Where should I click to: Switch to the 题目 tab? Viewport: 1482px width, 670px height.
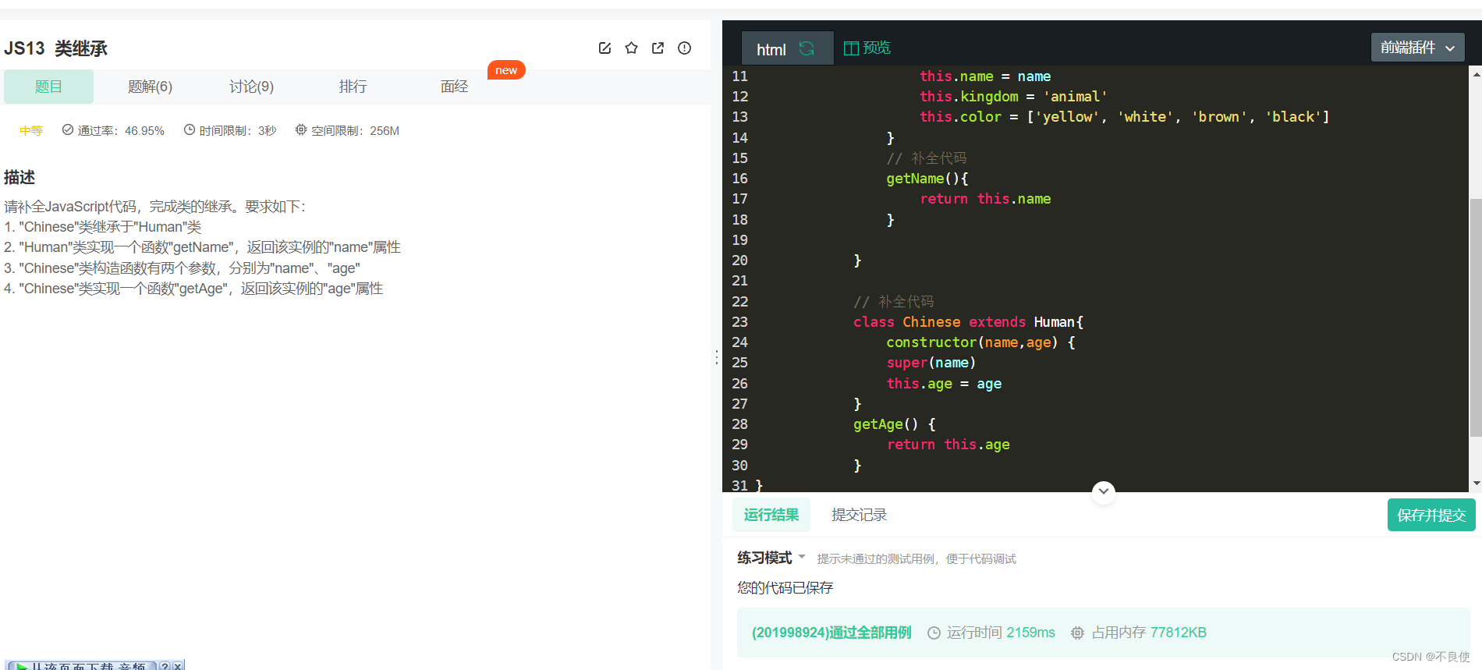click(x=48, y=87)
